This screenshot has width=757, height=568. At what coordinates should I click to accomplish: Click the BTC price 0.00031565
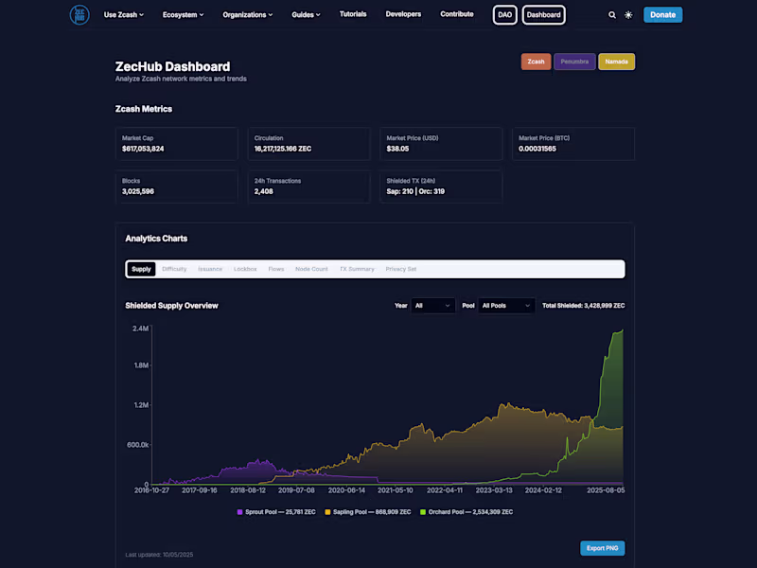pyautogui.click(x=537, y=149)
